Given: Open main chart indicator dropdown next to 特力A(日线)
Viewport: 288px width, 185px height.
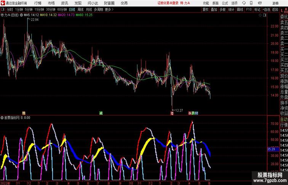Looking at the screenshot, I should click(x=21, y=15).
